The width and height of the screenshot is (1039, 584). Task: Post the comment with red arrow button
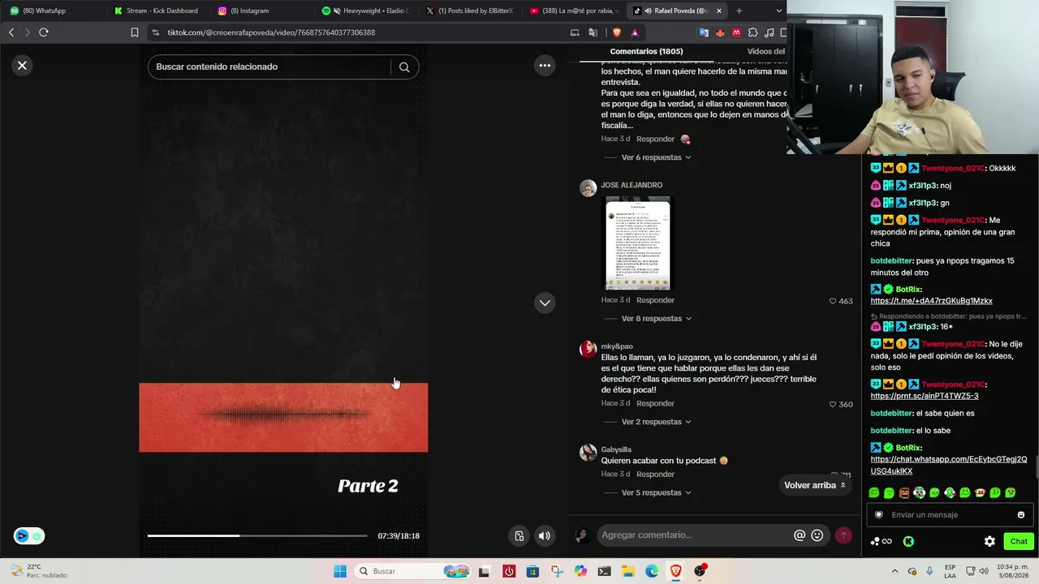843,535
